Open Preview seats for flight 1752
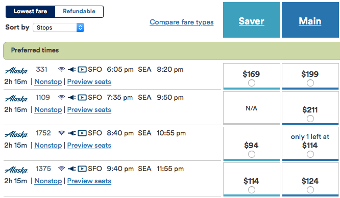 coord(89,145)
